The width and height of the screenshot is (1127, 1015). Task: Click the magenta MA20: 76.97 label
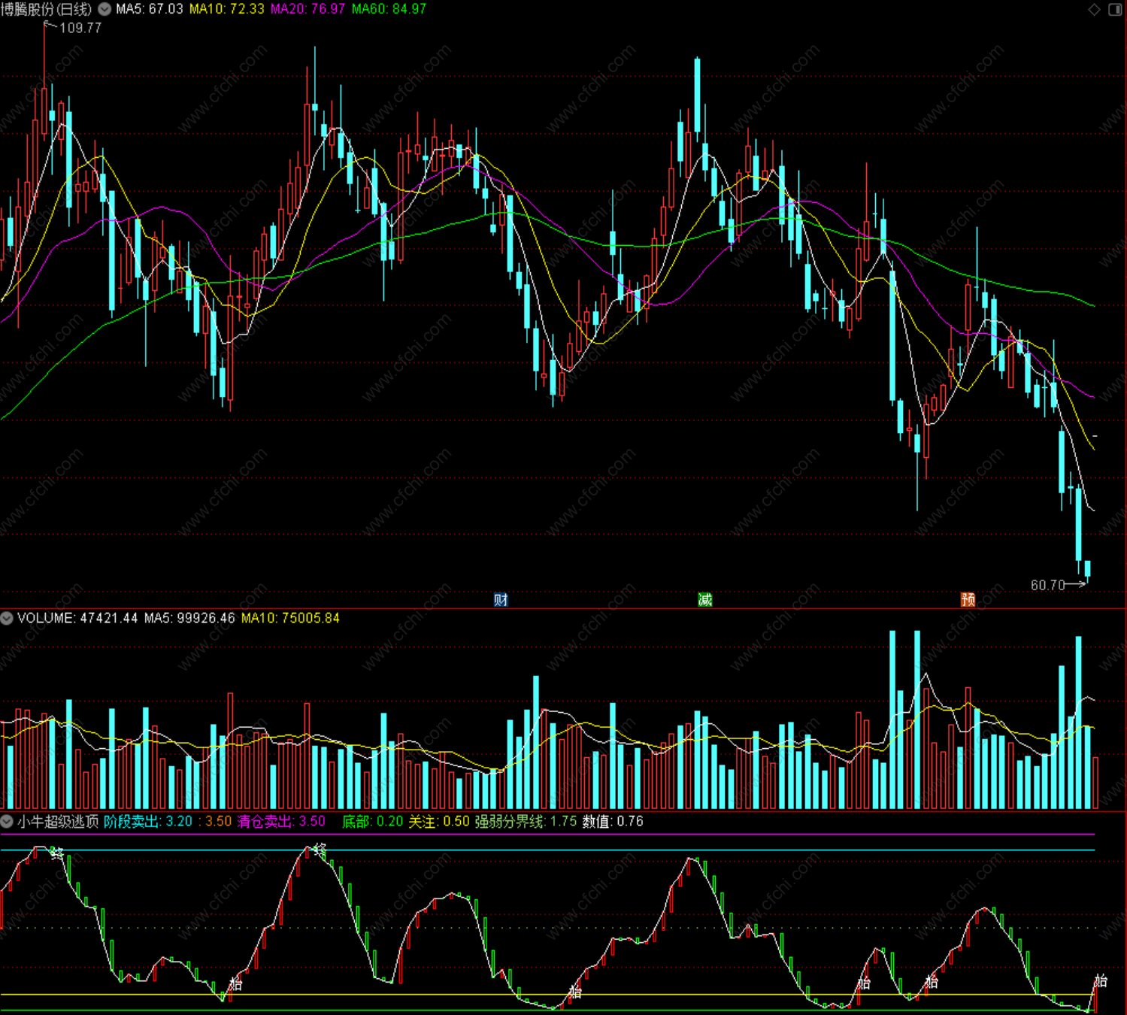308,9
